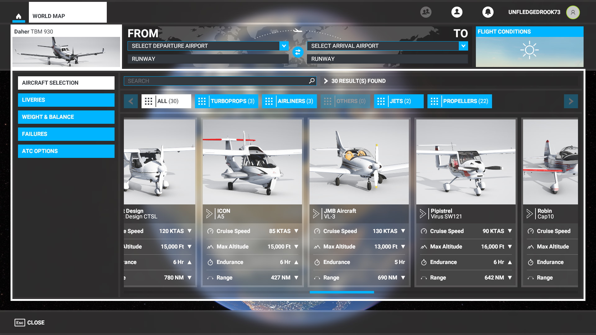This screenshot has width=596, height=335.
Task: Filter by AIRLINERS (3)
Action: (289, 101)
